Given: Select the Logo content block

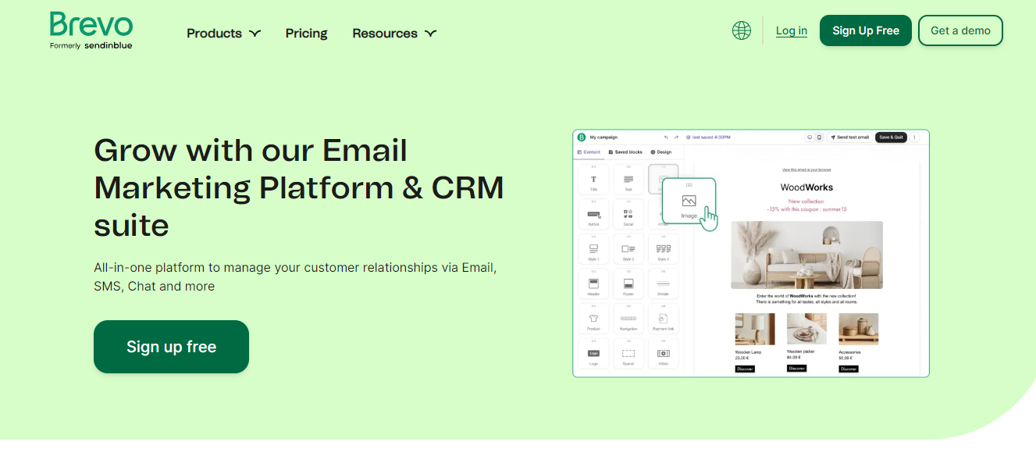Looking at the screenshot, I should click(x=593, y=354).
